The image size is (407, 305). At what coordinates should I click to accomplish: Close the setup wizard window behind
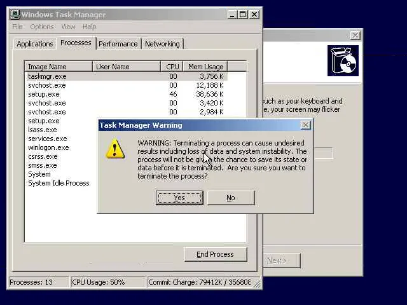point(355,36)
